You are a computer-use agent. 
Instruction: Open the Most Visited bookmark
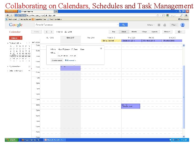(11, 19)
